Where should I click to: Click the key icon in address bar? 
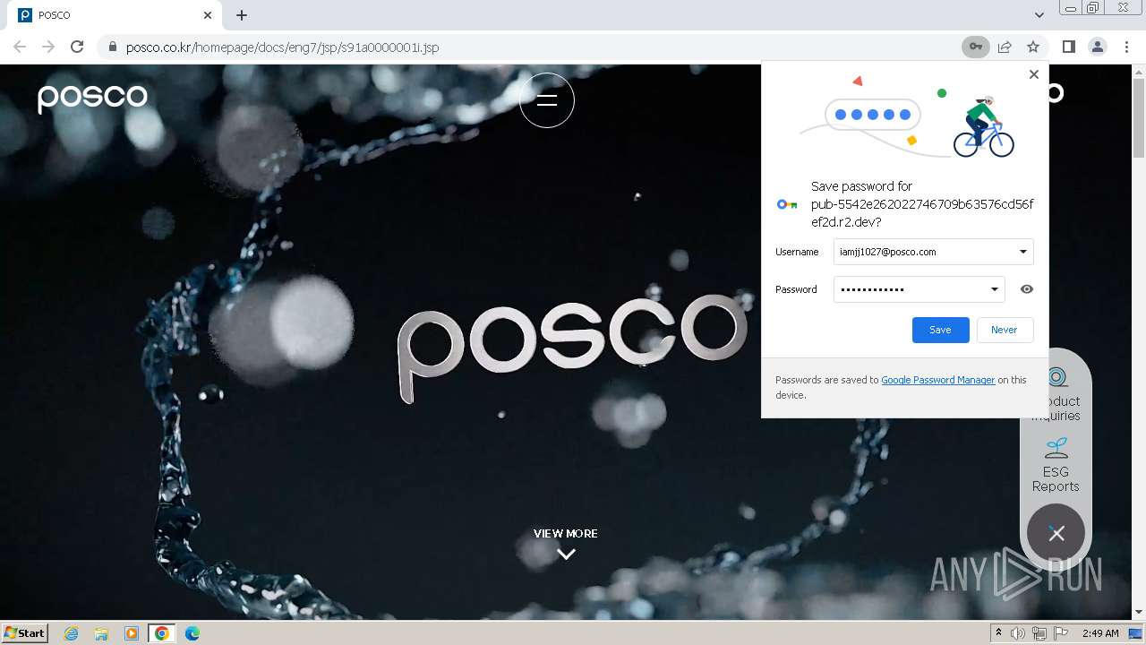click(x=976, y=47)
